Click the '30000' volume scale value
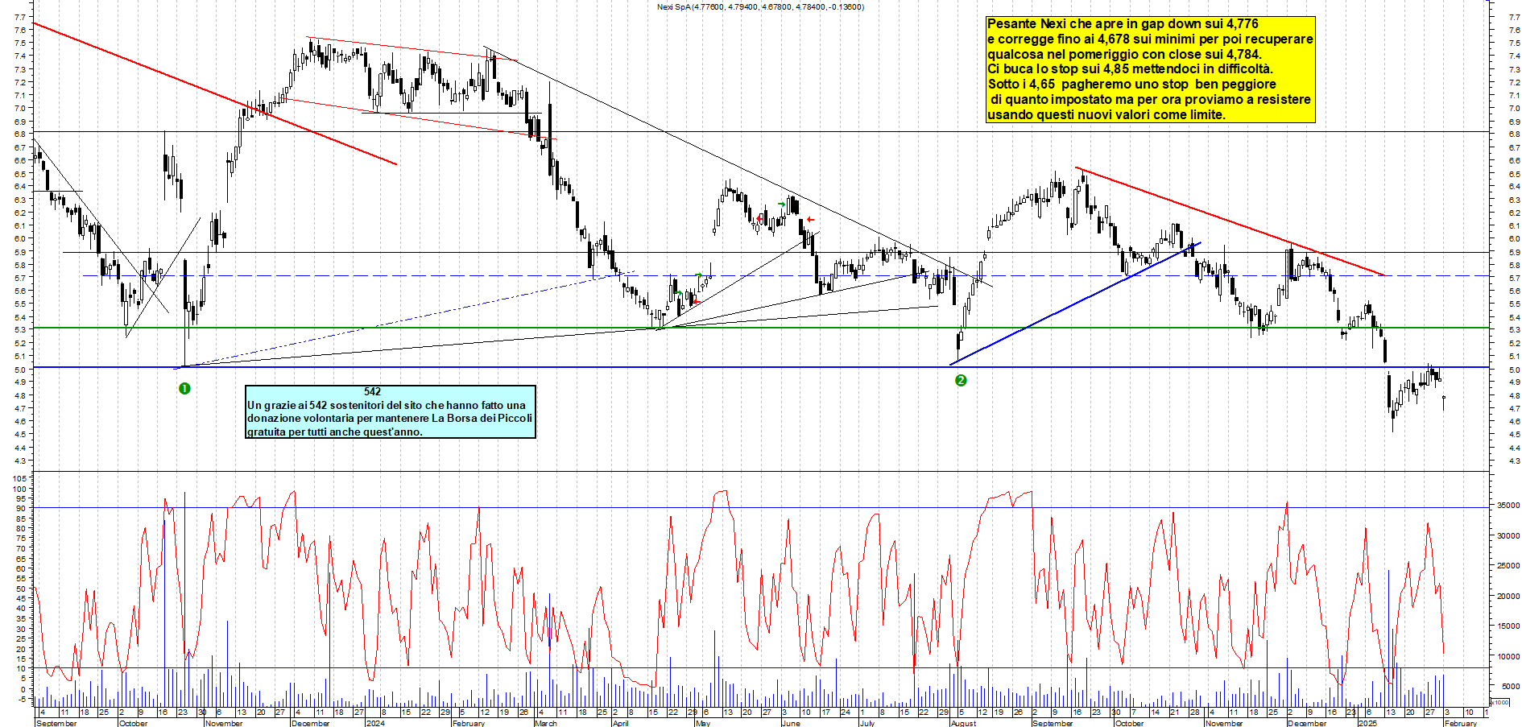The width and height of the screenshot is (1522, 727). (1508, 535)
